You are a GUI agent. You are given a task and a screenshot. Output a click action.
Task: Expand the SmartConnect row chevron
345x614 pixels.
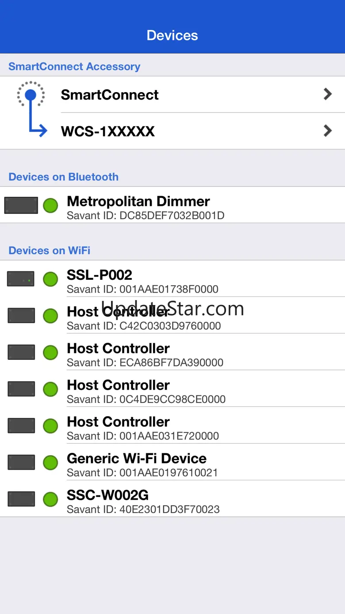click(327, 94)
